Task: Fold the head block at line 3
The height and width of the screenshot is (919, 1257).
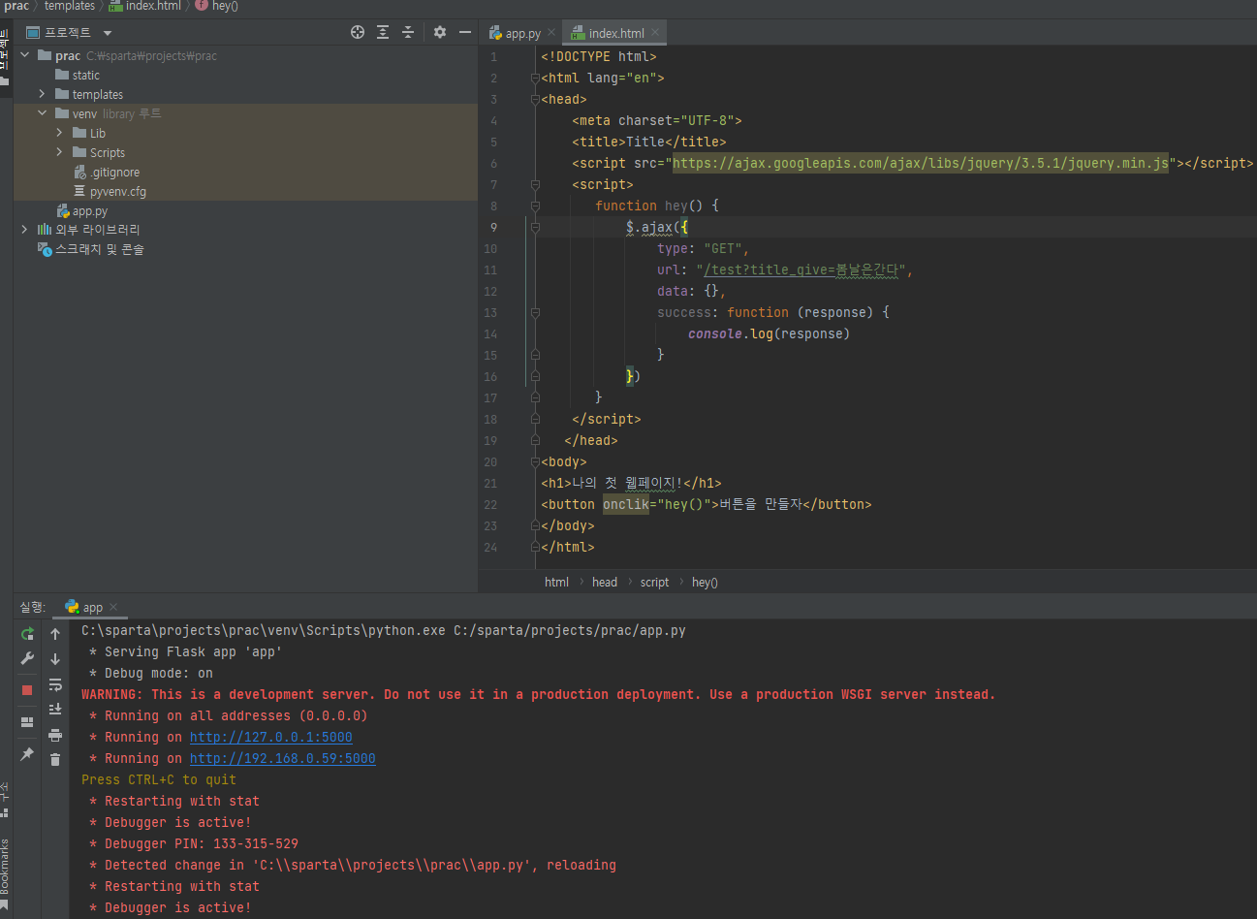Action: pos(534,99)
